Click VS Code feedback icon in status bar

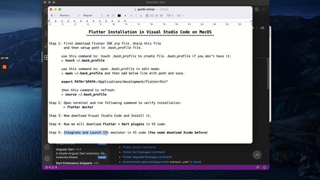(x=258, y=167)
